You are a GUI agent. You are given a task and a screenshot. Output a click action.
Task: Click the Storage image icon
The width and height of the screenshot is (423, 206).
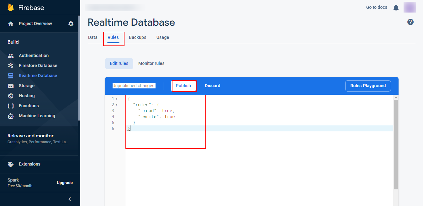pos(11,86)
